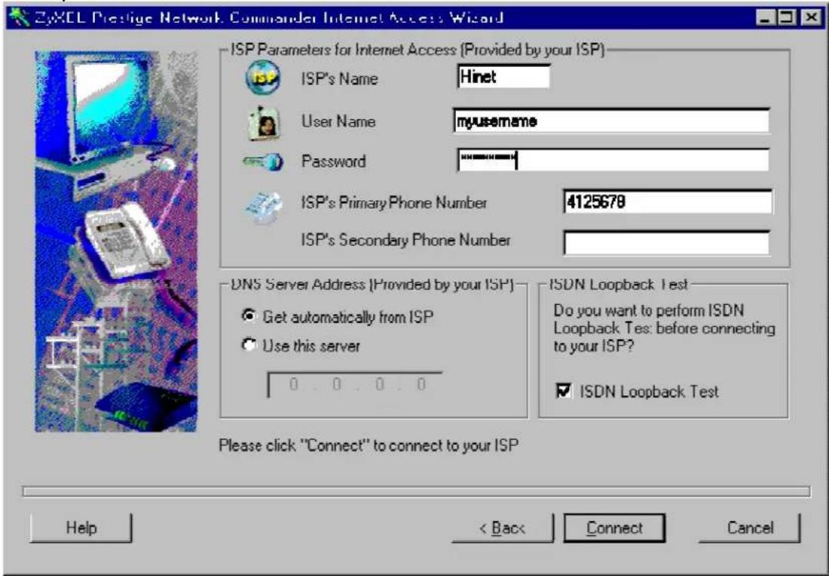Click the loopback test question text
Viewport: 829px width, 576px height.
[x=664, y=328]
